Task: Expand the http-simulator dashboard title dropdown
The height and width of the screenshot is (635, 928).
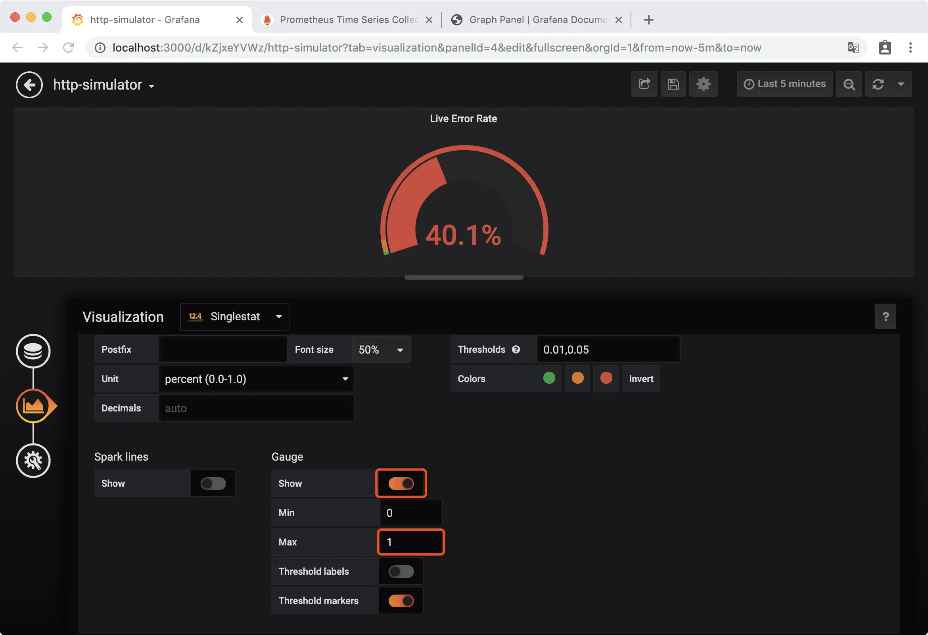Action: pos(104,85)
